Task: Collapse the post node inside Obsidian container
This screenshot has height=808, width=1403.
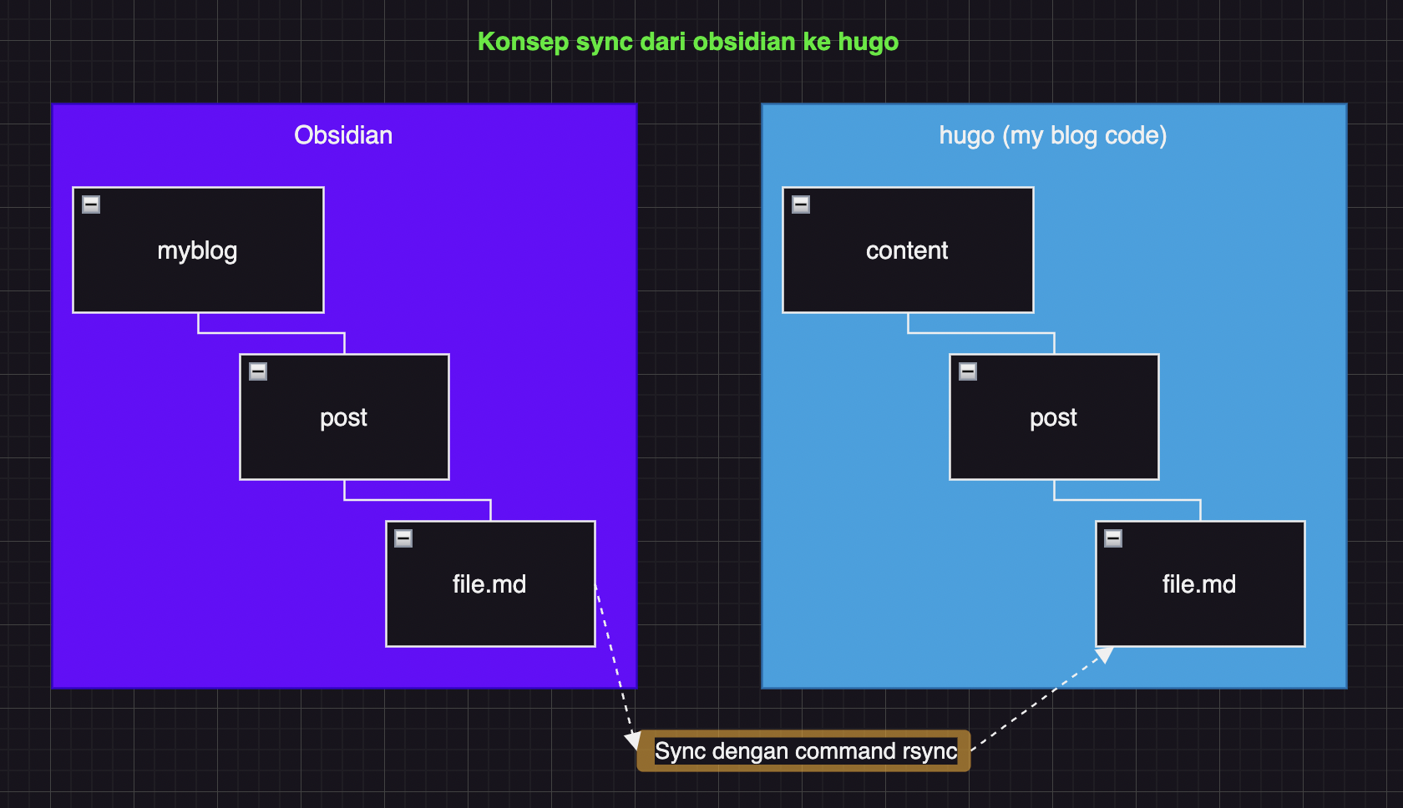Action: (258, 371)
